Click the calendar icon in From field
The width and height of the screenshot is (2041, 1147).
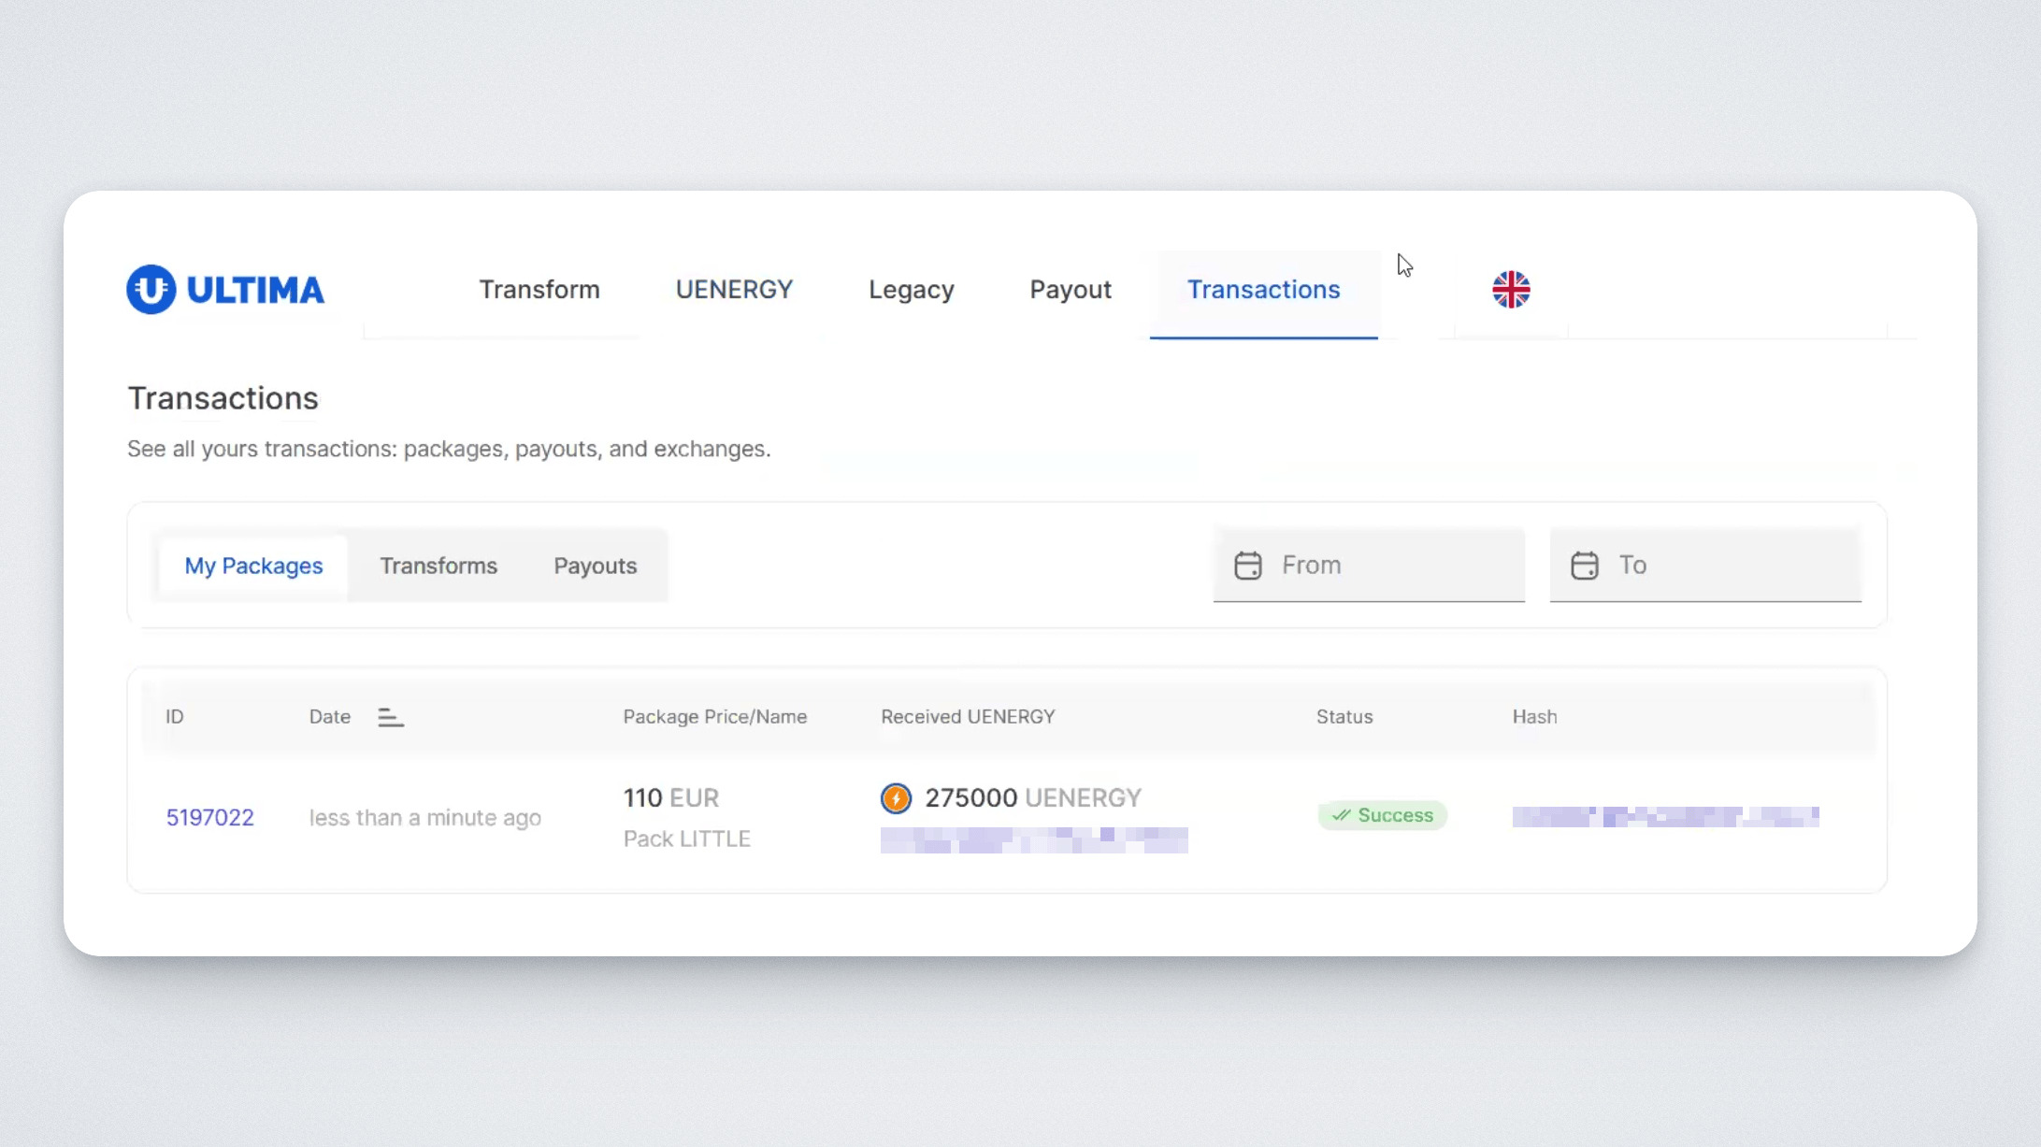[x=1247, y=566]
